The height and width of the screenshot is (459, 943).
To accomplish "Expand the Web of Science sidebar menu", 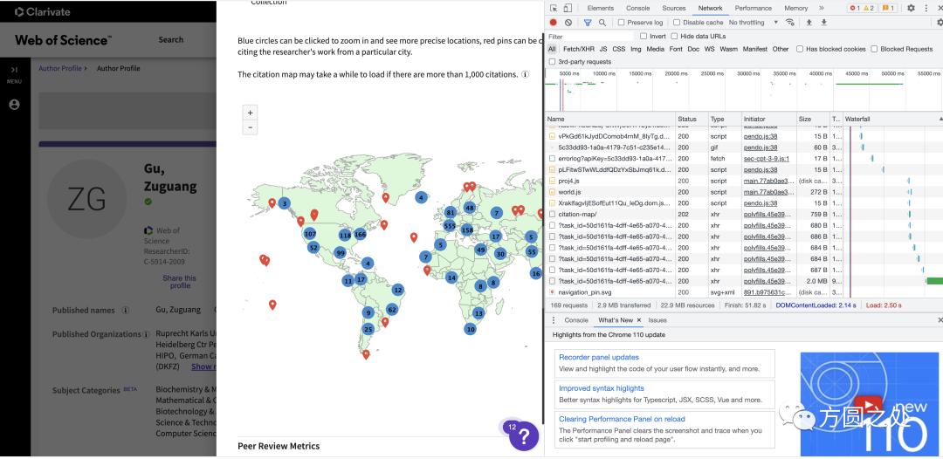I will tap(15, 74).
